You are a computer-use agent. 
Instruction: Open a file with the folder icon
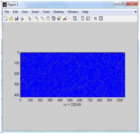point(11,18)
